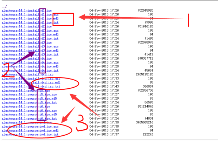Viewport: 218px width, 142px height.
Task: Open slackware-14.1-install-dvd.iso.txt link
Action: pos(31,87)
